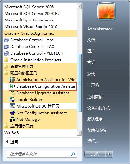Click the 配置和移植工具 folder icon
This screenshot has width=130, height=164.
tap(6, 73)
